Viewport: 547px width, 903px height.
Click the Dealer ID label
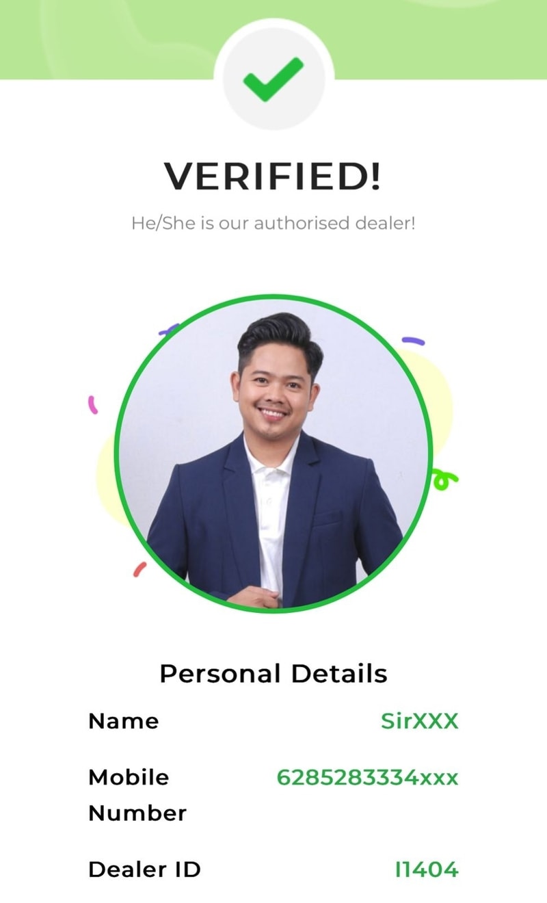pyautogui.click(x=144, y=869)
